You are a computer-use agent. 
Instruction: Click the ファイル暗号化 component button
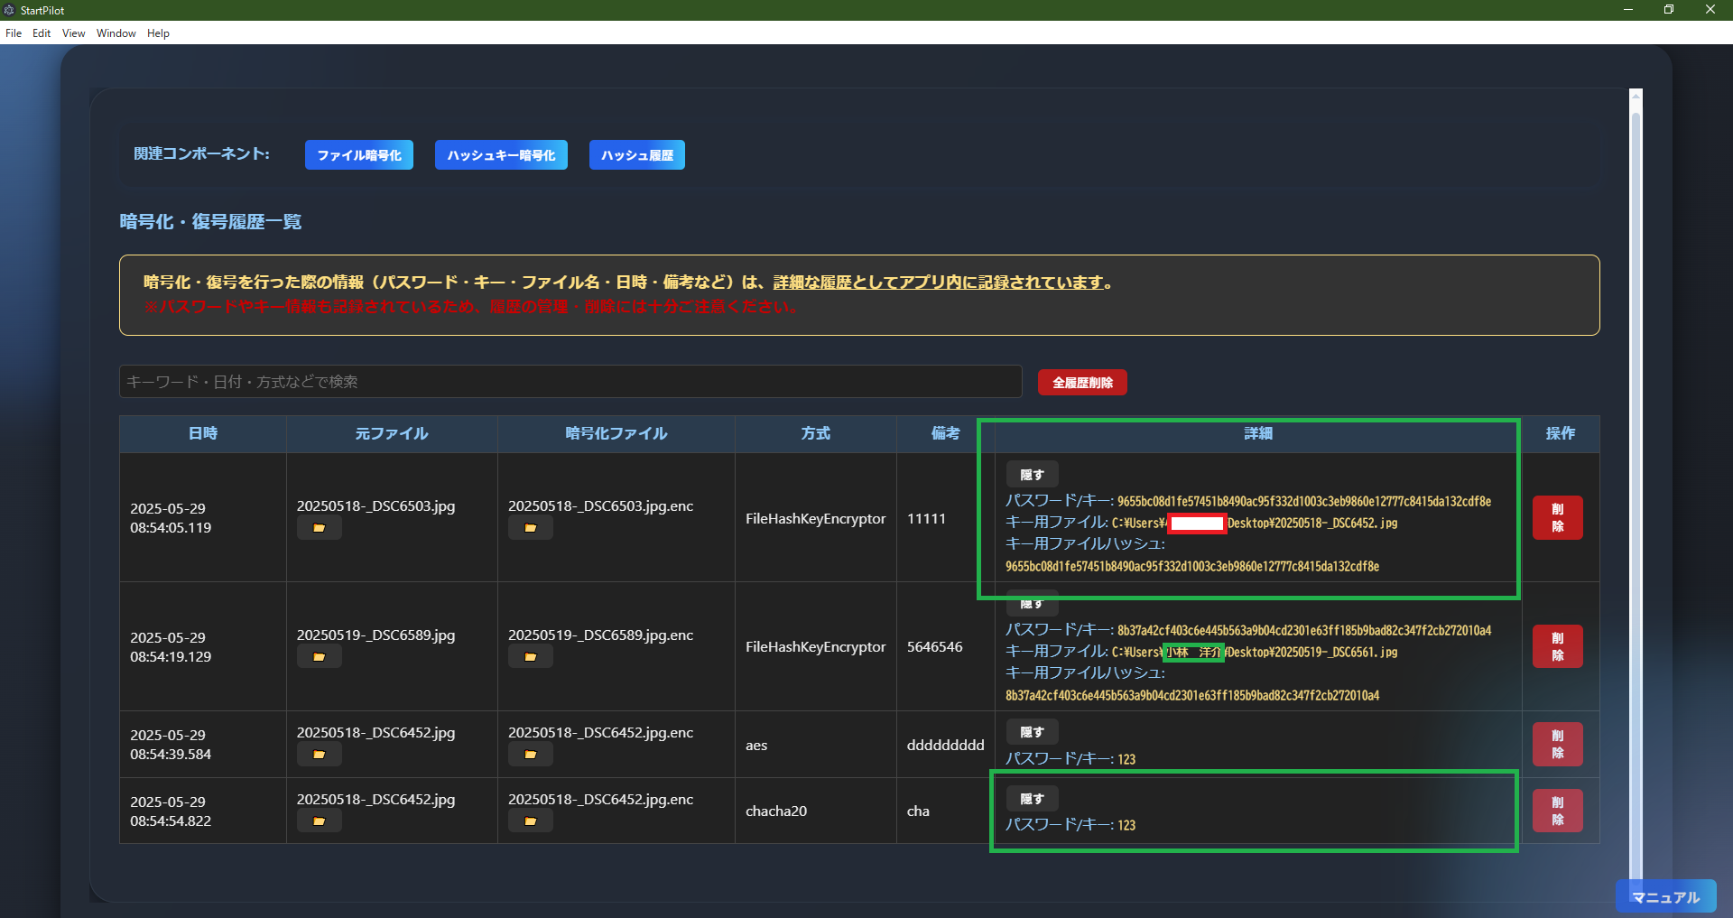click(358, 154)
